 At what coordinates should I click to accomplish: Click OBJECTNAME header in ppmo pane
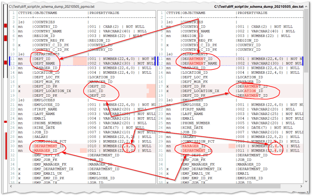coord(46,13)
